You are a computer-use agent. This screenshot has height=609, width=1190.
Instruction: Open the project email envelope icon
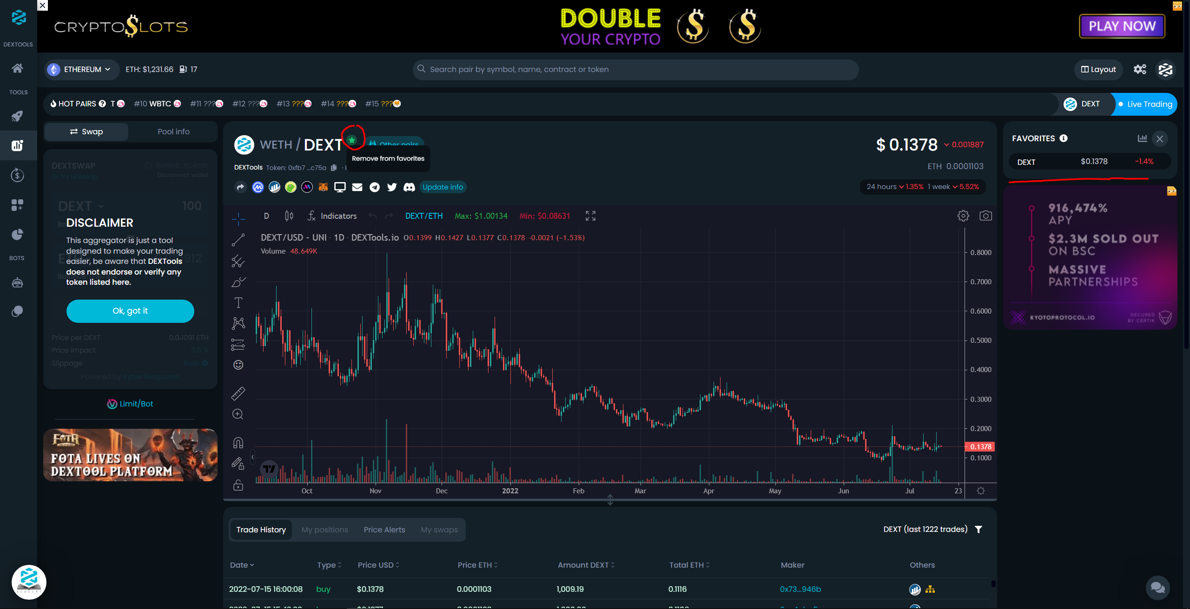(357, 187)
